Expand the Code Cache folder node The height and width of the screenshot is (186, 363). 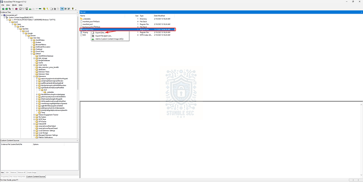pos(34,65)
